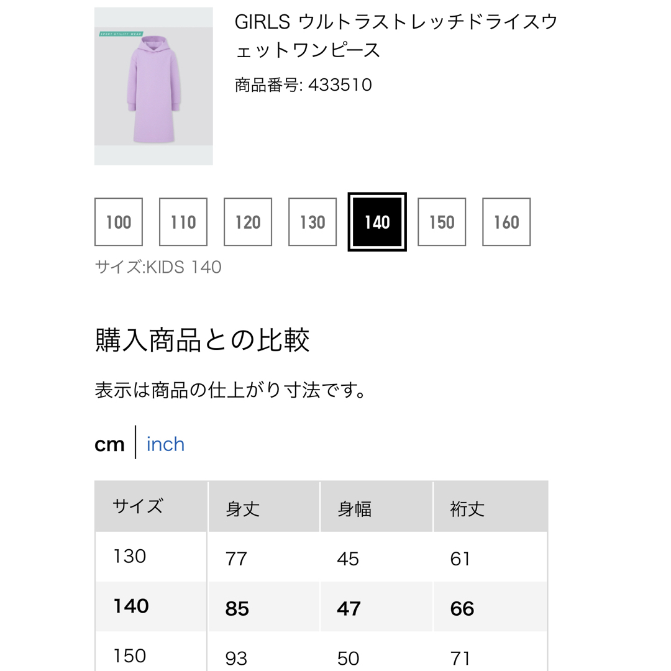The image size is (671, 671).
Task: Select the size 150 table row
Action: coord(321,651)
